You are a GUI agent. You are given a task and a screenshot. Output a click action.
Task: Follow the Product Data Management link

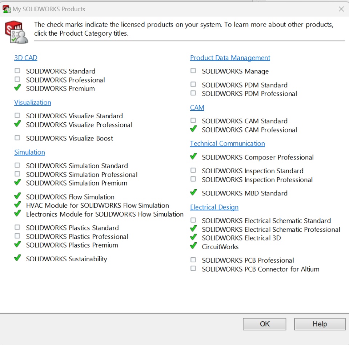230,58
